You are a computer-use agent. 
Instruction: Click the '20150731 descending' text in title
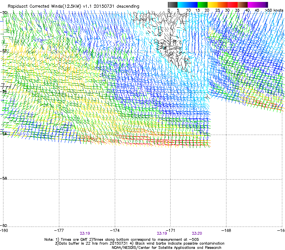coord(117,7)
